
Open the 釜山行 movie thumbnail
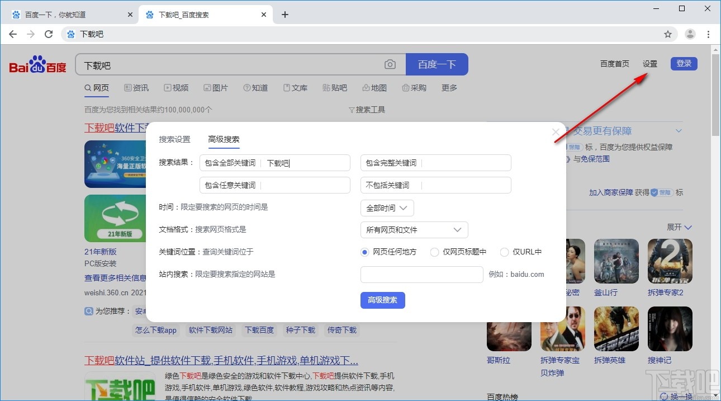[x=616, y=261]
